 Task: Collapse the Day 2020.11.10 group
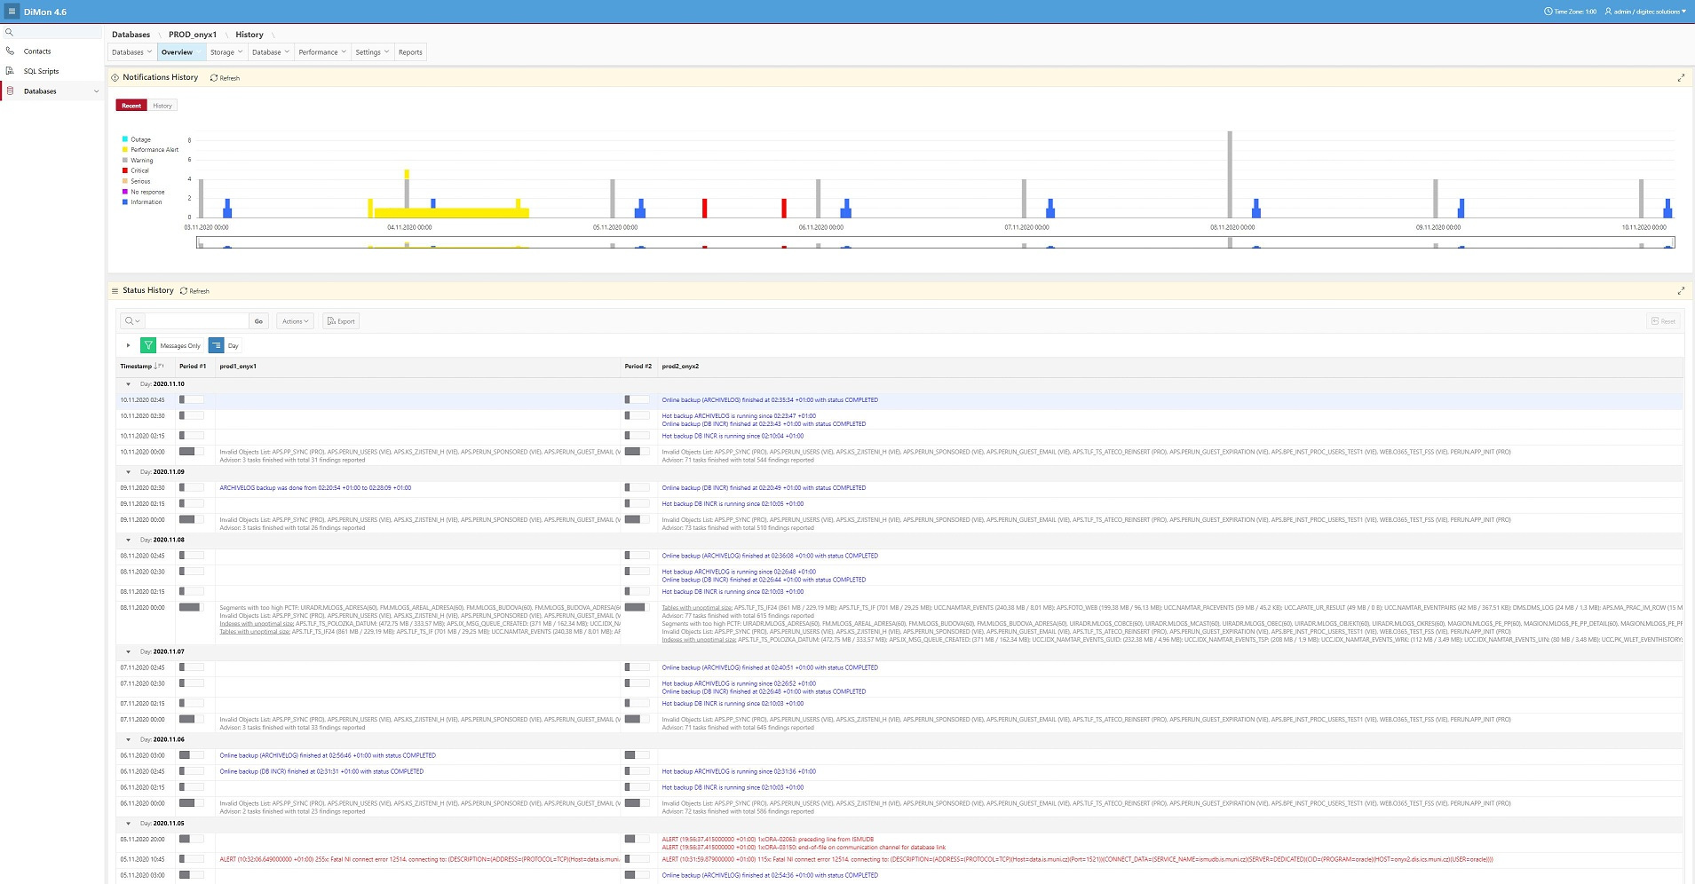[128, 384]
